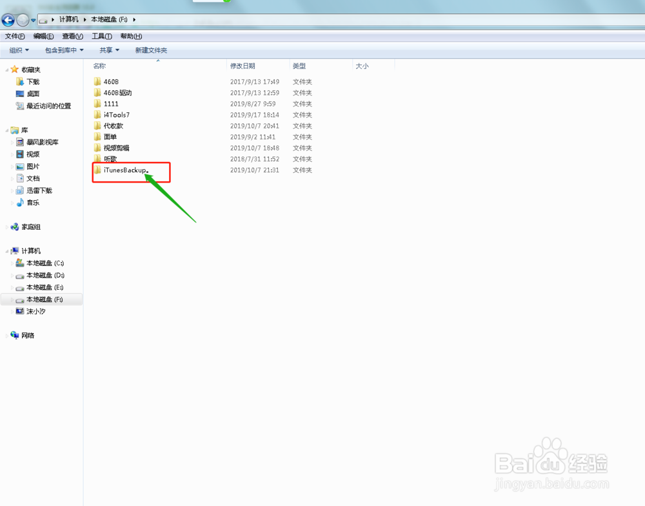Select the i4Tools7 folder icon

coord(97,115)
